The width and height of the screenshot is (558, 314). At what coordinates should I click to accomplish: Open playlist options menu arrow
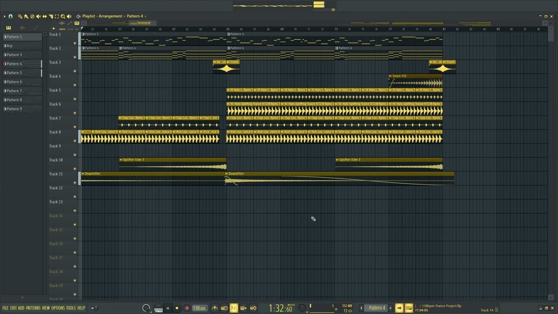pyautogui.click(x=4, y=16)
